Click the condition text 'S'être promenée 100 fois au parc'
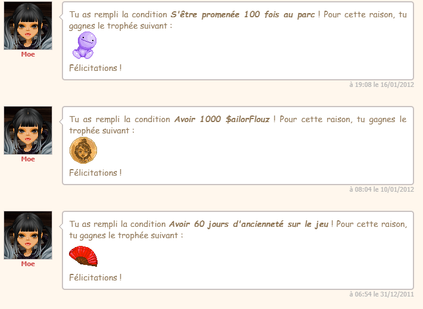The image size is (423, 309). point(243,14)
